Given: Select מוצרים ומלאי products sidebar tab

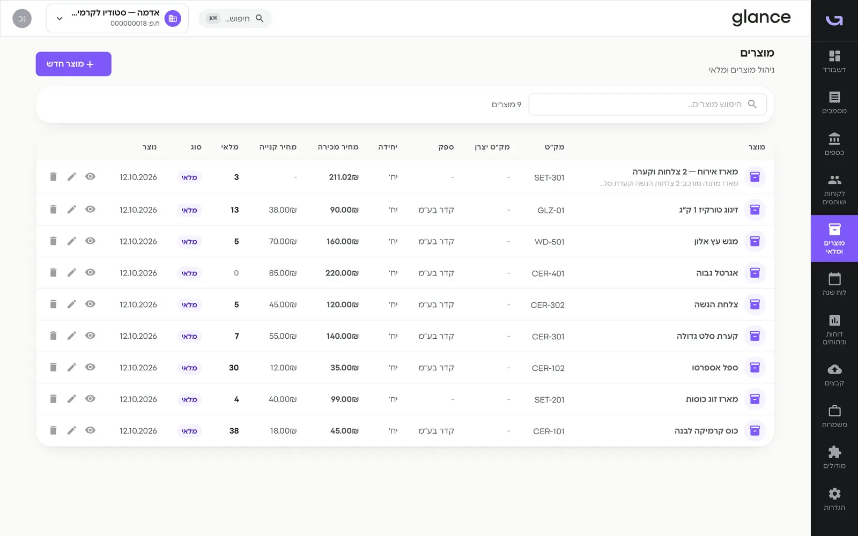Looking at the screenshot, I should tap(834, 239).
